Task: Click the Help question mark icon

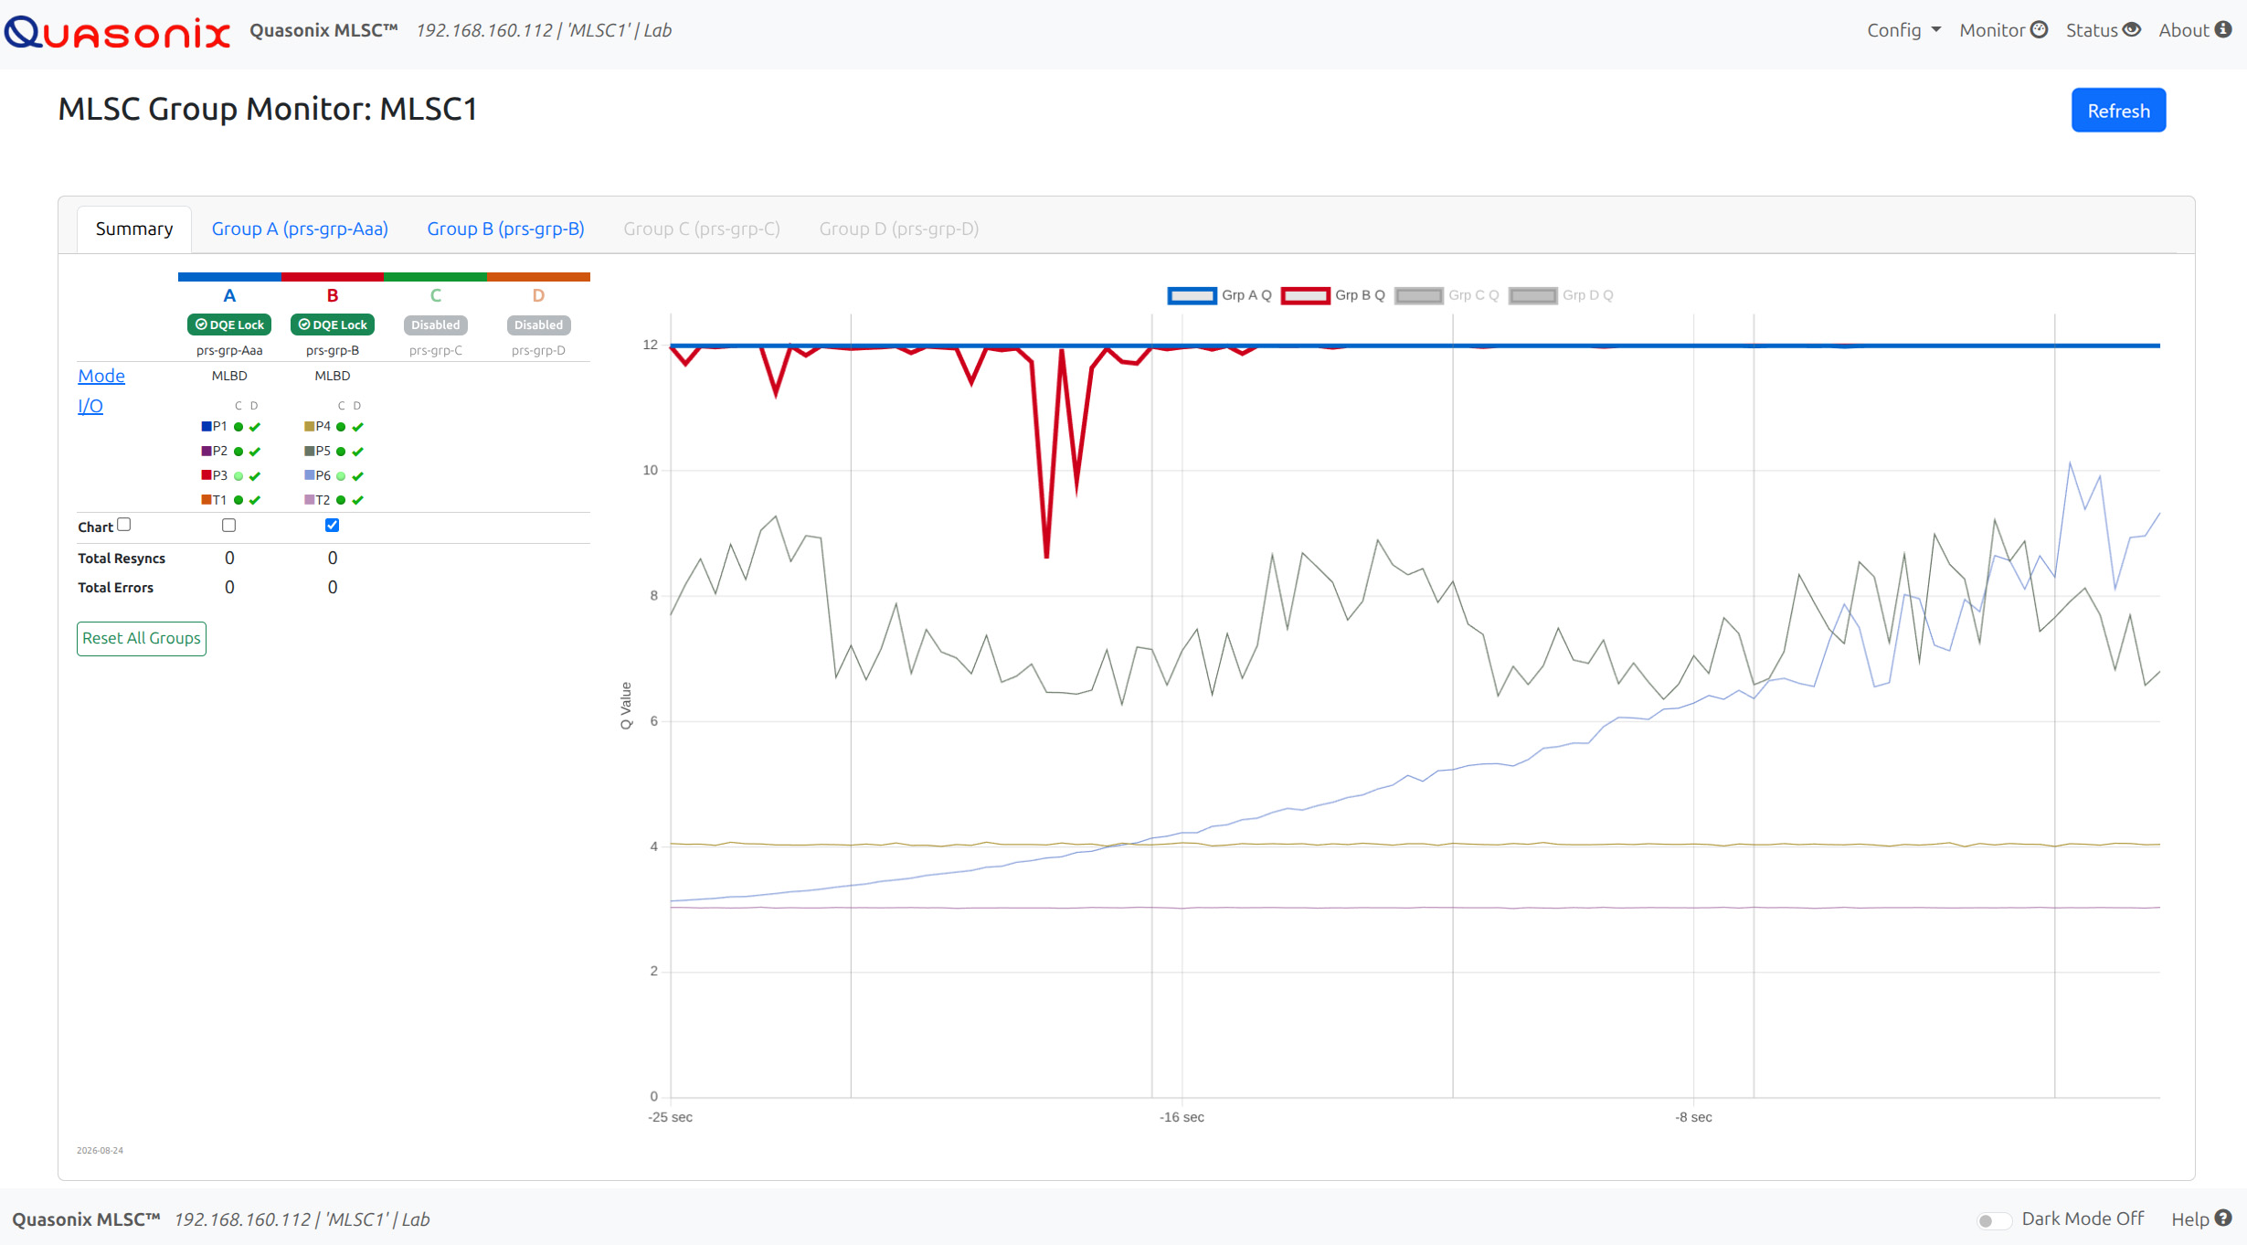Action: (2223, 1218)
